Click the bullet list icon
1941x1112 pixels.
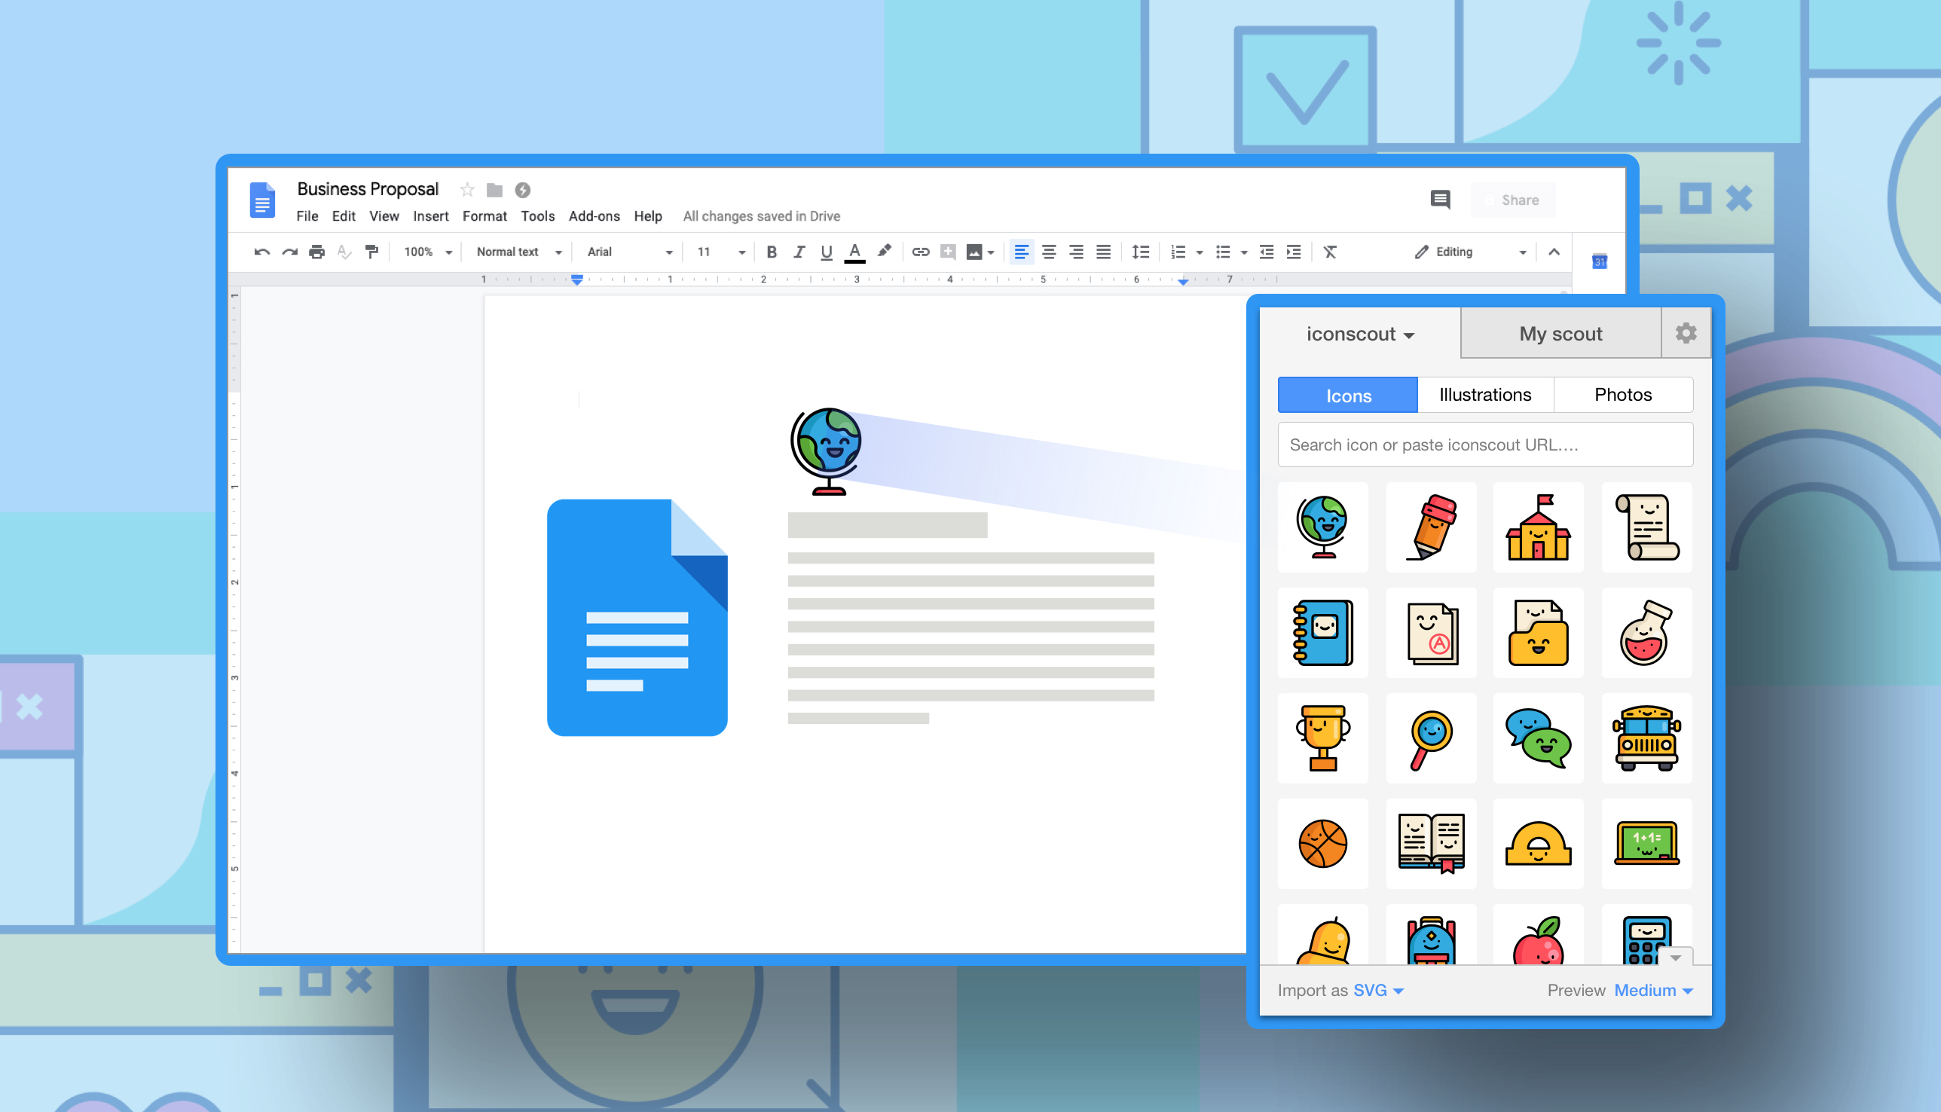coord(1220,252)
